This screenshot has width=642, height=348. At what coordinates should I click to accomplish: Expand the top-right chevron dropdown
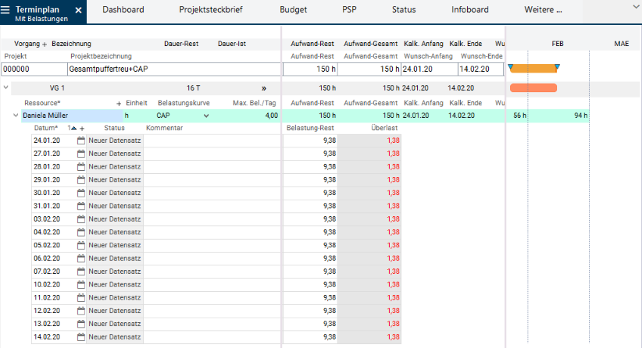tap(637, 6)
